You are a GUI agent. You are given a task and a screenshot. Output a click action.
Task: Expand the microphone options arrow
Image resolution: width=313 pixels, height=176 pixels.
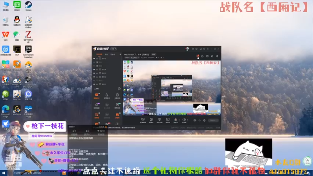pos(179,120)
